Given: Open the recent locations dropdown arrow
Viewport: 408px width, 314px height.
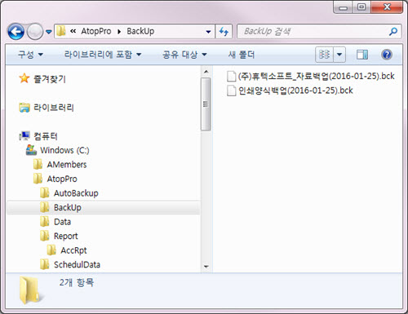Looking at the screenshot, I should pyautogui.click(x=49, y=32).
